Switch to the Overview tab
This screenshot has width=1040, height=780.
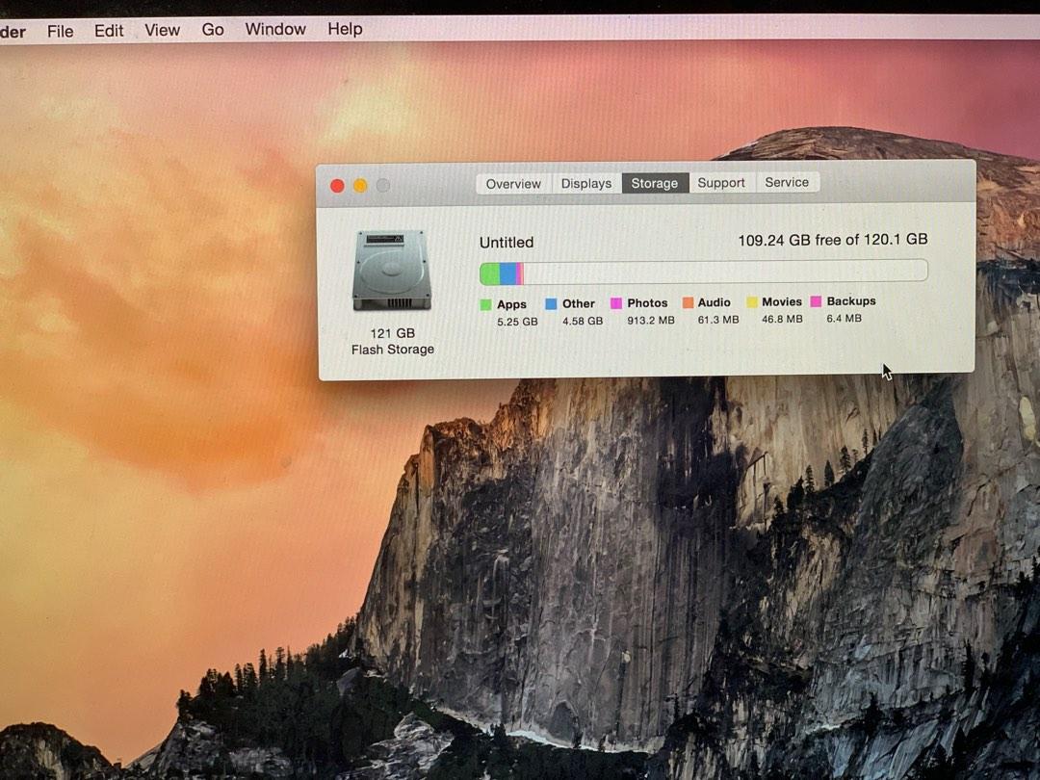click(513, 184)
